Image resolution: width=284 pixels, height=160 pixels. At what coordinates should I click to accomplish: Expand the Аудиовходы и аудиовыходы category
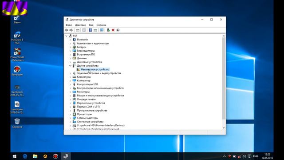(x=70, y=44)
